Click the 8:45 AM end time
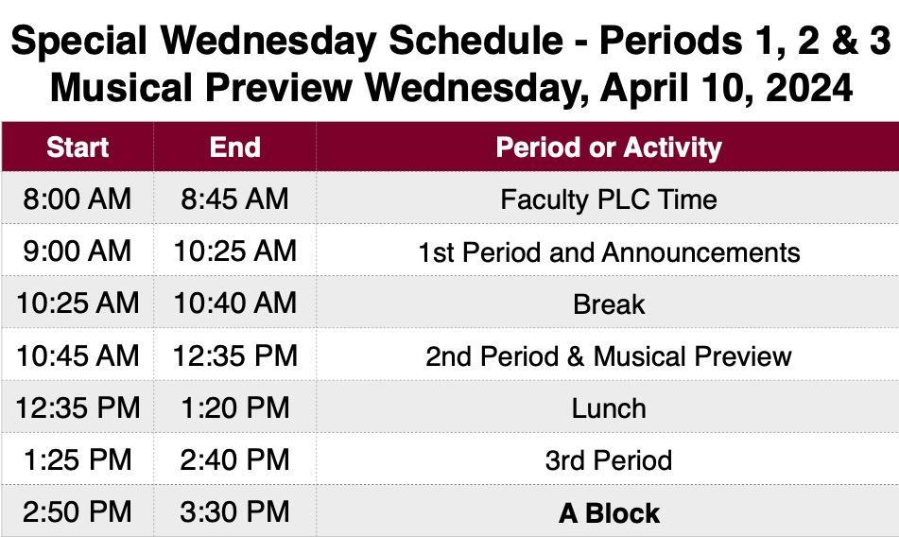 tap(234, 199)
